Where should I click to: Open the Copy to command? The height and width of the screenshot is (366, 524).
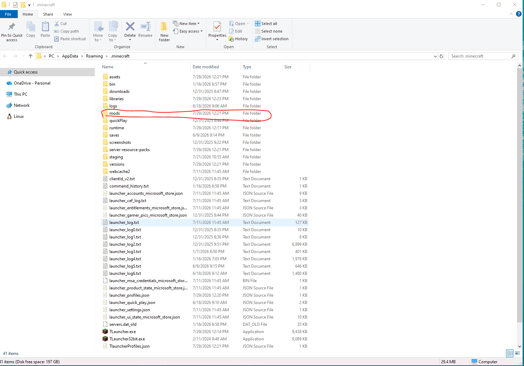pyautogui.click(x=113, y=32)
